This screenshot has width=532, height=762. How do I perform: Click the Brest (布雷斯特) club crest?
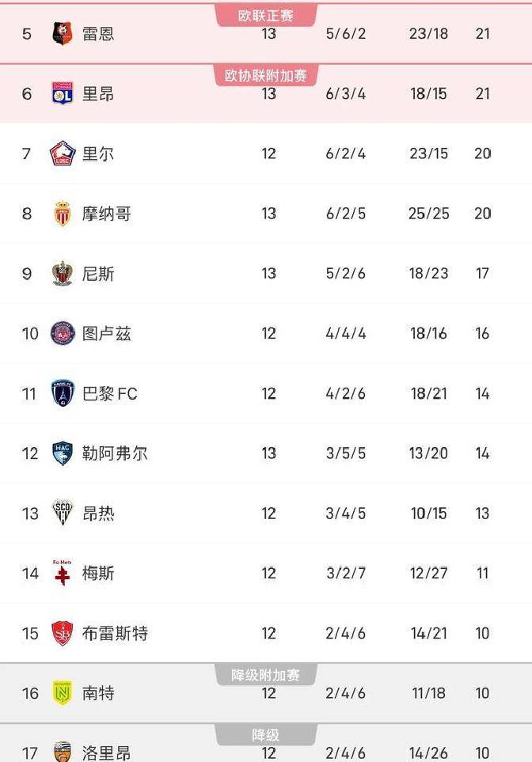pos(63,633)
